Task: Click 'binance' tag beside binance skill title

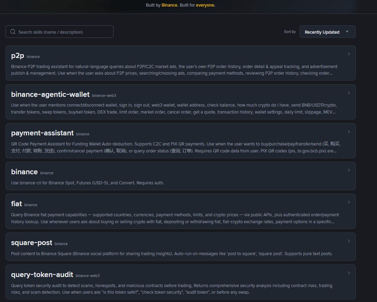Action: pyautogui.click(x=47, y=173)
